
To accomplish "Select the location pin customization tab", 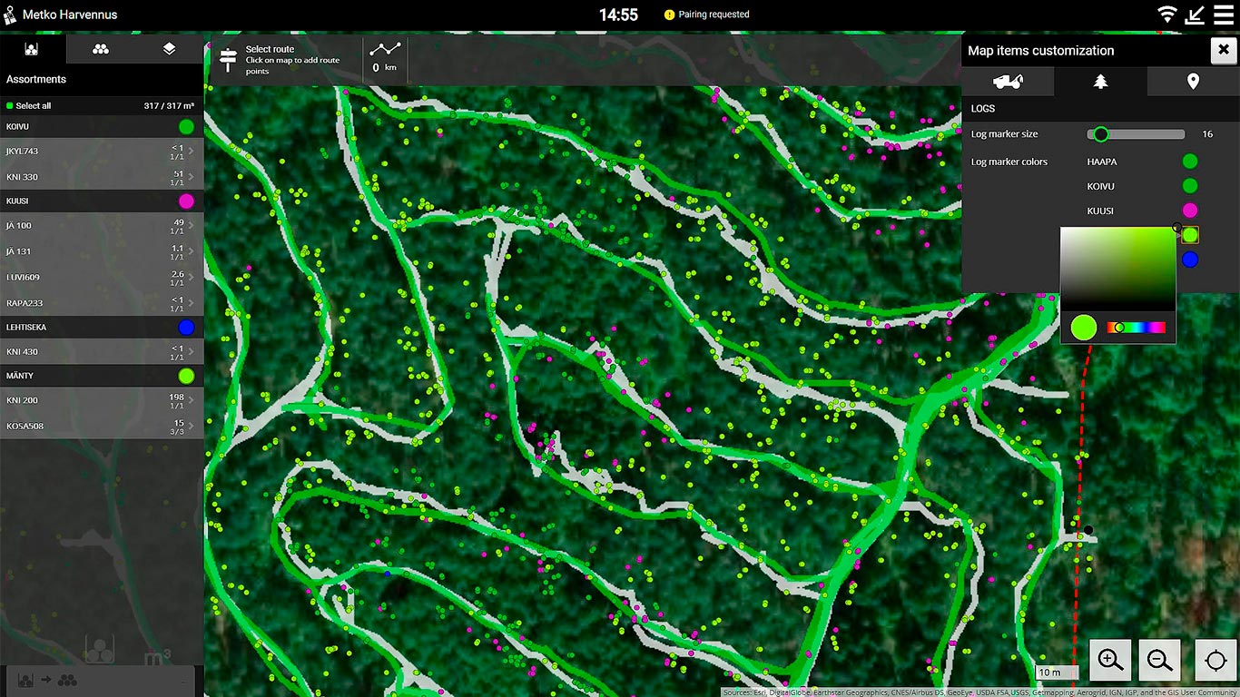I will (1193, 82).
